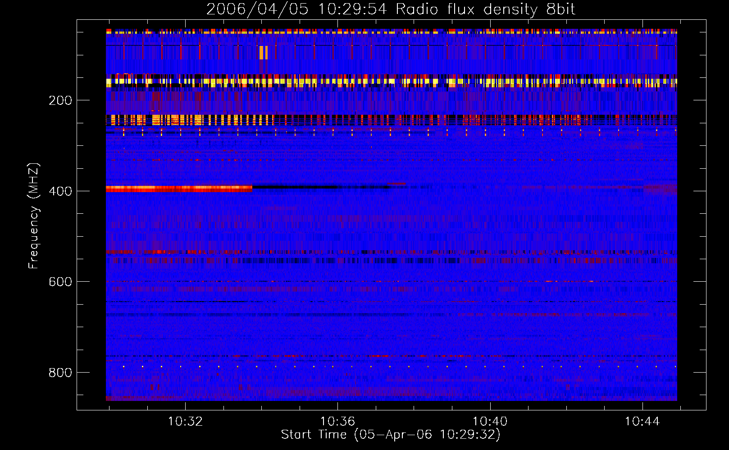Click the 200 frequency tick label
The image size is (729, 450).
[60, 100]
